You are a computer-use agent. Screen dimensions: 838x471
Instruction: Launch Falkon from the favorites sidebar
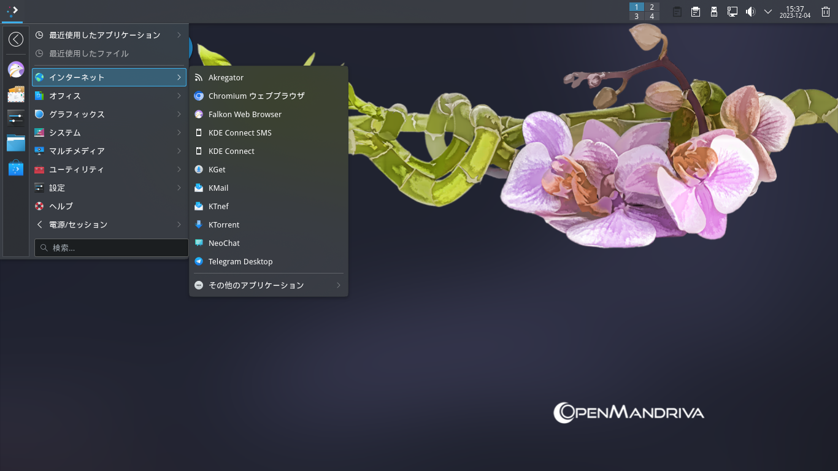16,69
